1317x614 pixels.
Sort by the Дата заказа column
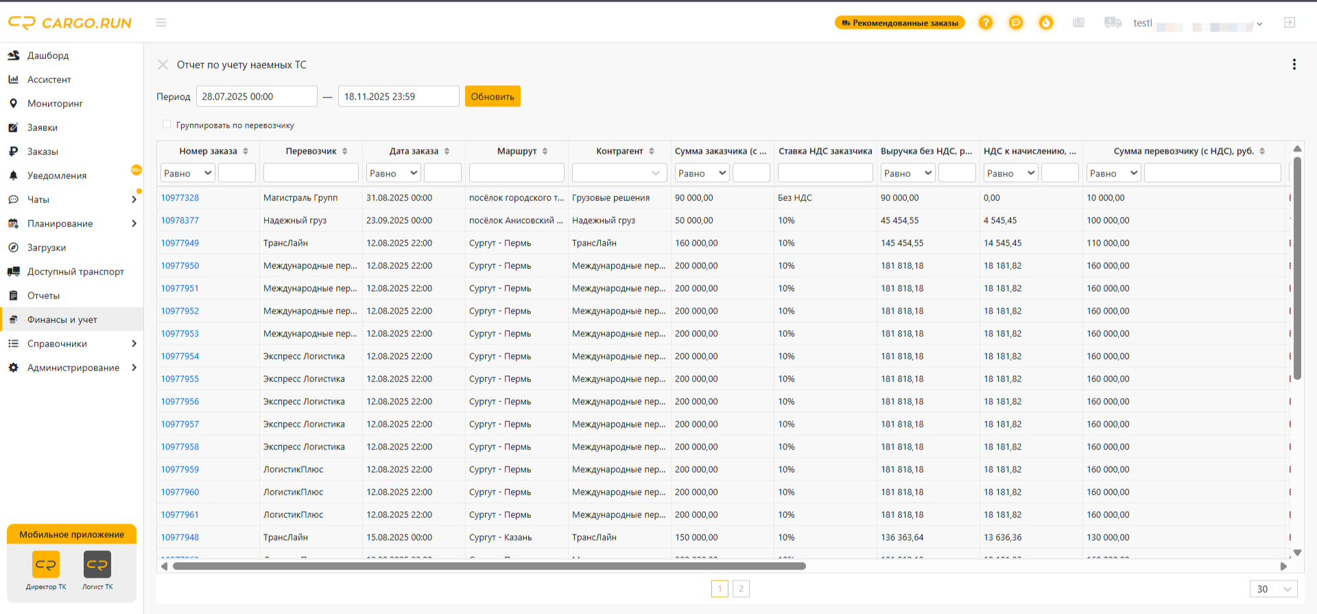click(x=447, y=151)
